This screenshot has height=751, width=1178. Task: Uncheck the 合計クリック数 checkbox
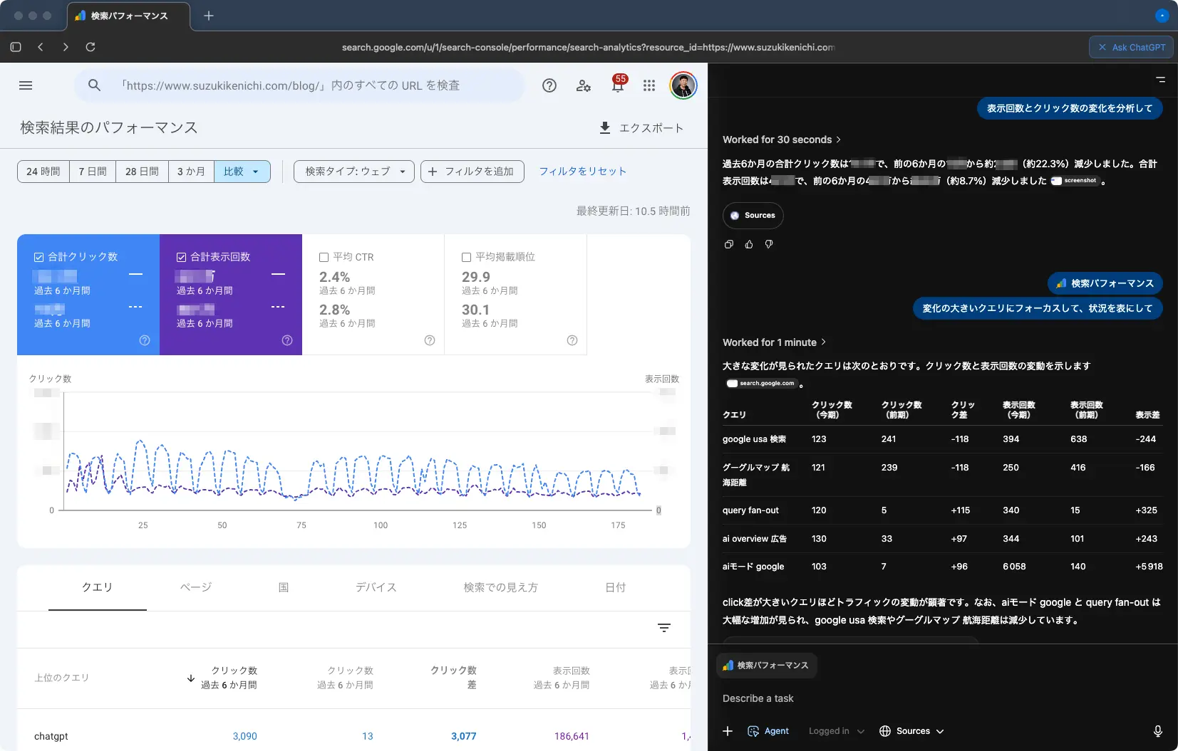pyautogui.click(x=39, y=257)
